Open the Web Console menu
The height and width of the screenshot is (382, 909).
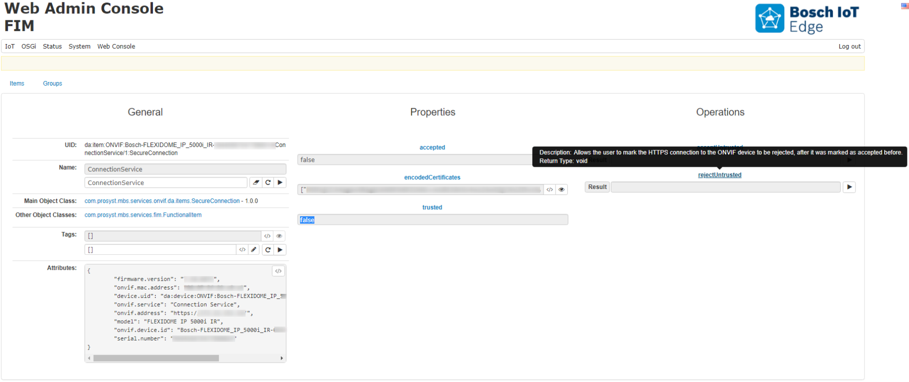point(116,47)
